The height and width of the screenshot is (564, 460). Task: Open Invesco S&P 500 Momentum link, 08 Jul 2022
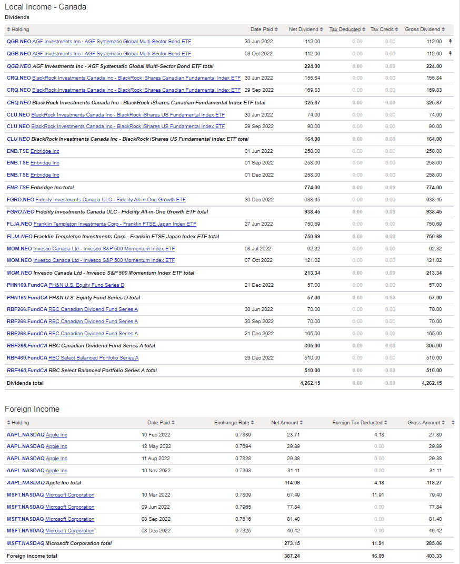coord(104,249)
